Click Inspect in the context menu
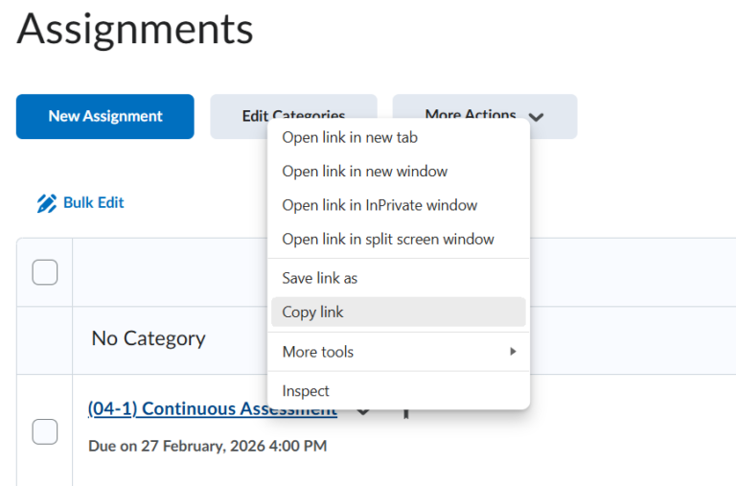 tap(306, 391)
